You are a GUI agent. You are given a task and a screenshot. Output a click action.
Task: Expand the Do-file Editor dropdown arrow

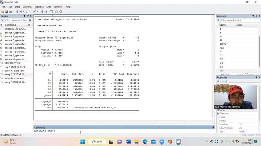pos(37,12)
